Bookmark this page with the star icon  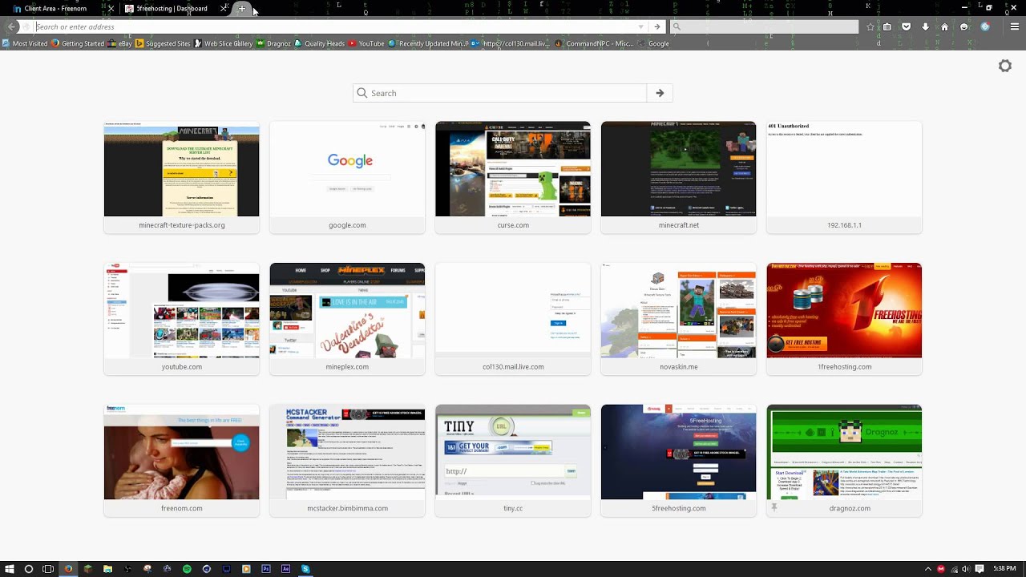[x=870, y=26]
